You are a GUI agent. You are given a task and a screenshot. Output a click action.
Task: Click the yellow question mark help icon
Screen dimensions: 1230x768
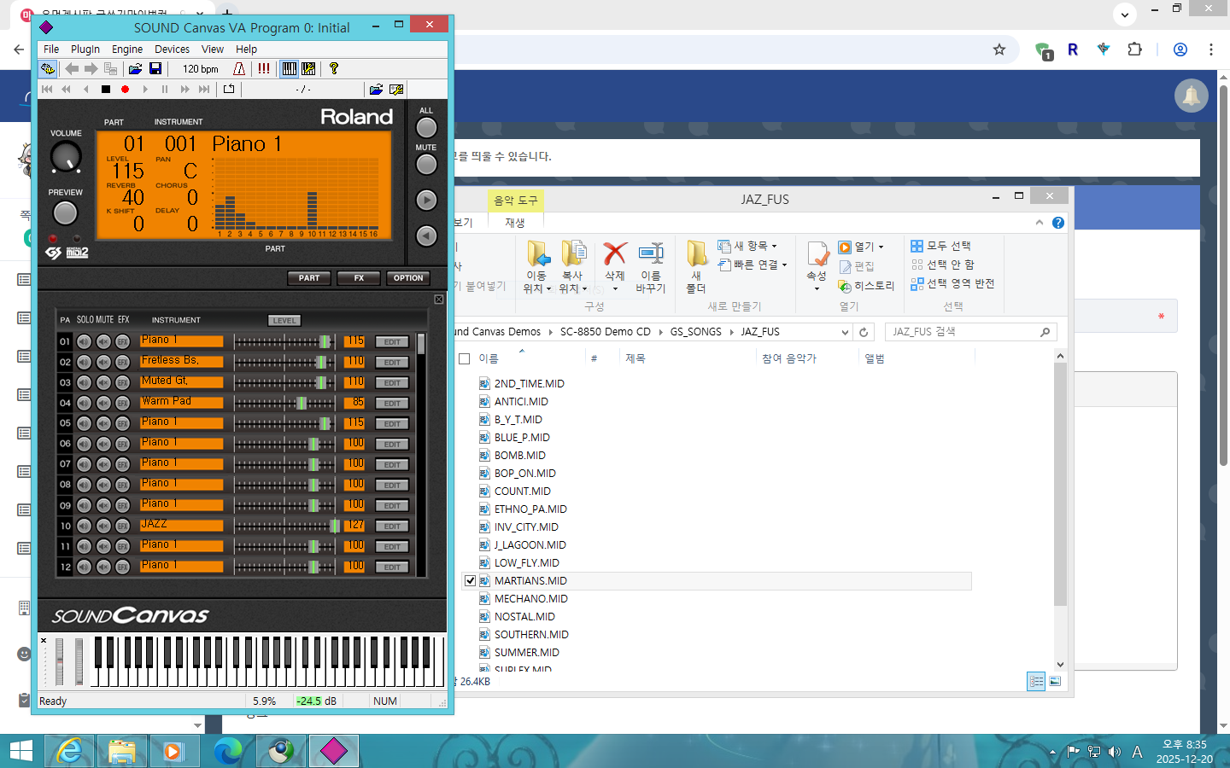coord(334,69)
